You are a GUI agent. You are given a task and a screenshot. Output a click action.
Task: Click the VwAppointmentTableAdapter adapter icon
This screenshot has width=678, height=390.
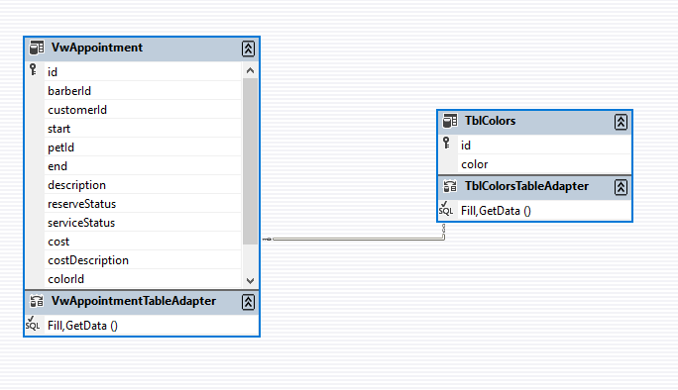click(37, 301)
